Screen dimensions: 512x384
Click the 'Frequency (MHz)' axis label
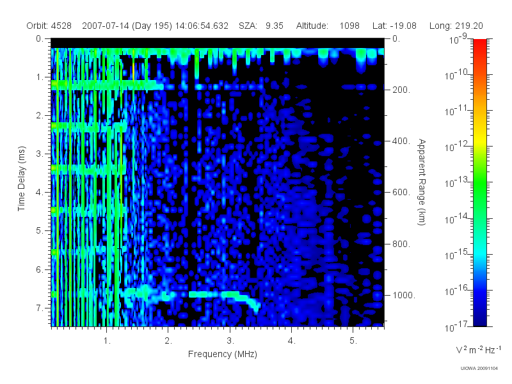pos(223,354)
